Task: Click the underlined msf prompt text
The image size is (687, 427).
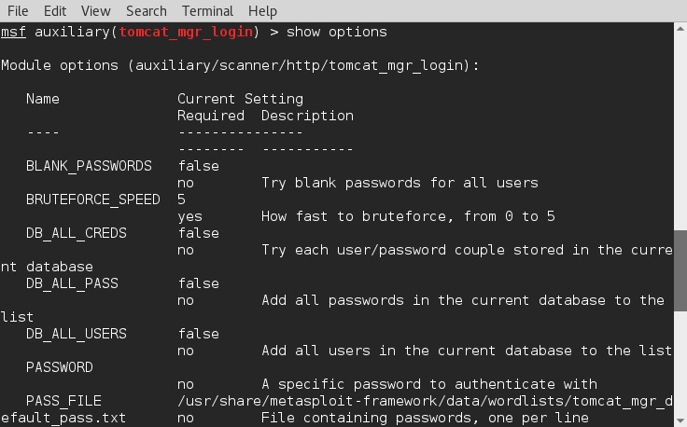Action: pyautogui.click(x=13, y=32)
